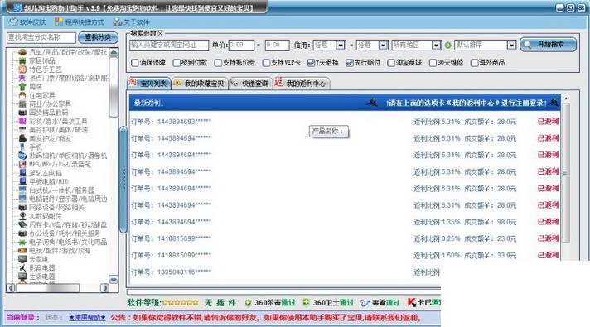Click the 国货精品数码 category icon
Image resolution: width=590 pixels, height=327 pixels.
tap(22, 113)
